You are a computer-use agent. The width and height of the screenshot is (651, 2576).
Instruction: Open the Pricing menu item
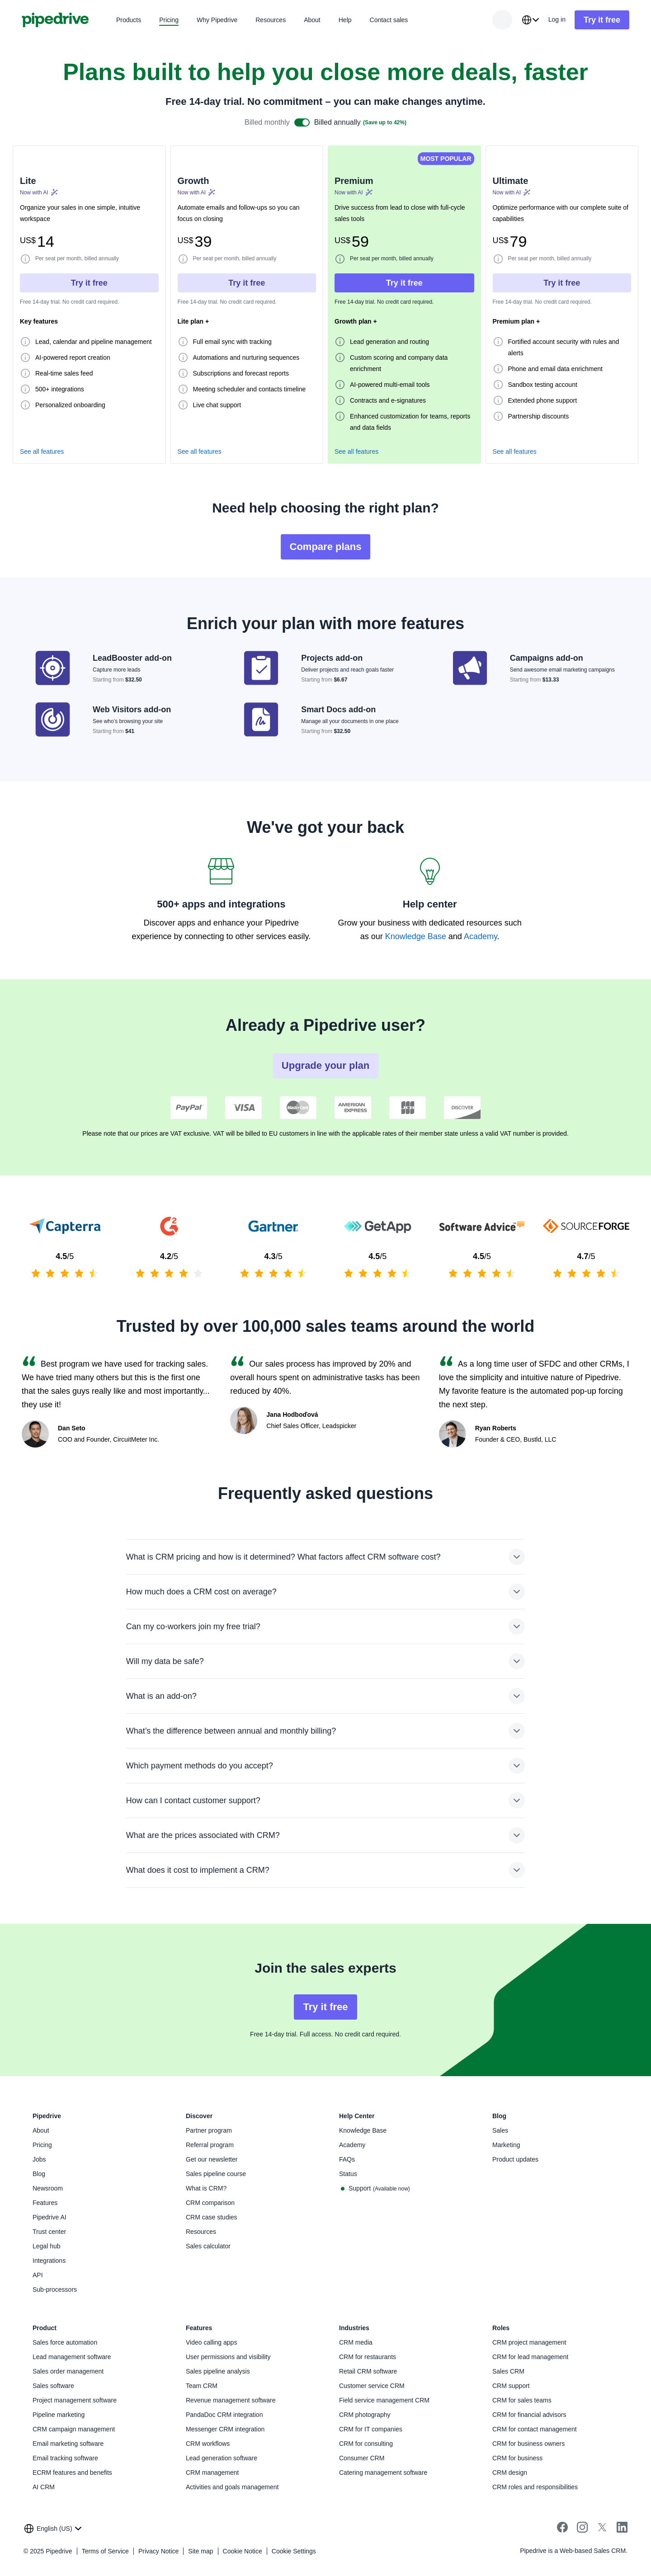click(169, 20)
